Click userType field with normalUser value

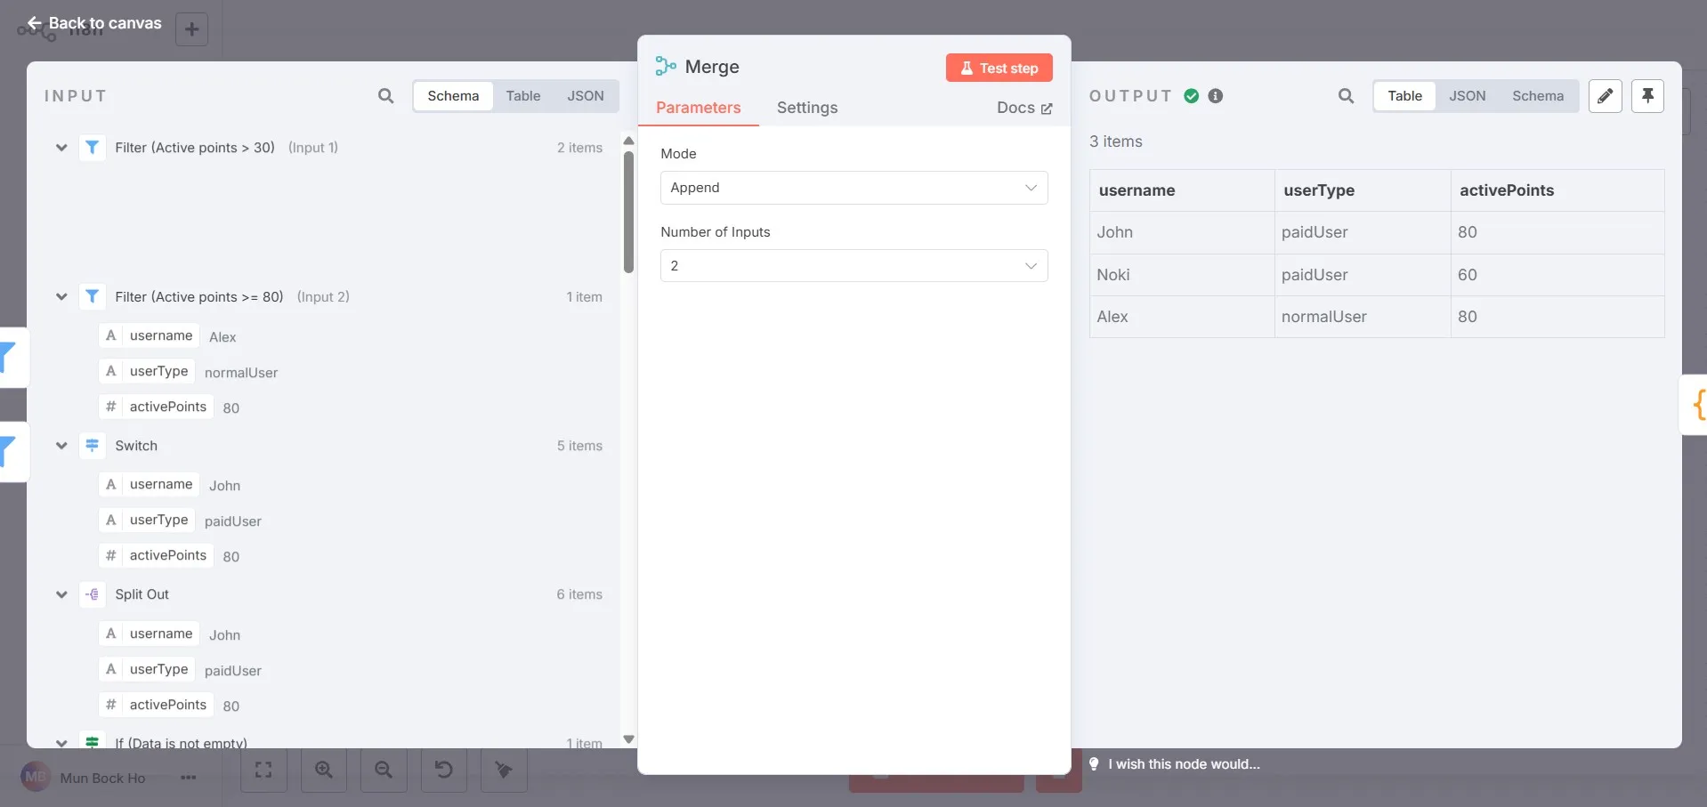[x=147, y=371]
